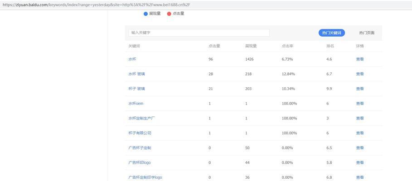
Task: Click 查看 in the 杯子有限公司 row
Action: (x=360, y=133)
